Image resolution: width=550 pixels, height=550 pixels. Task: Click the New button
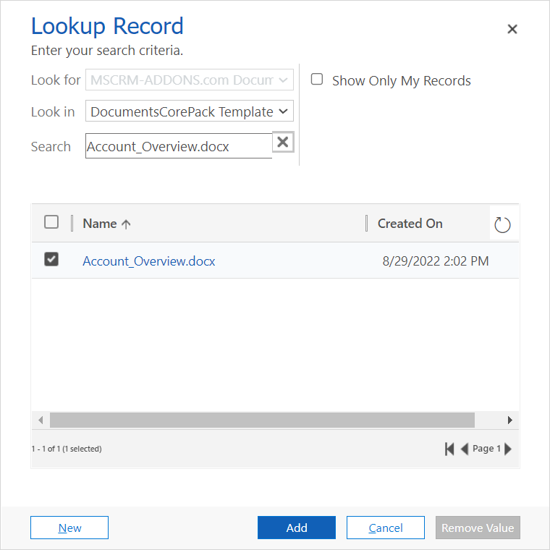click(69, 528)
